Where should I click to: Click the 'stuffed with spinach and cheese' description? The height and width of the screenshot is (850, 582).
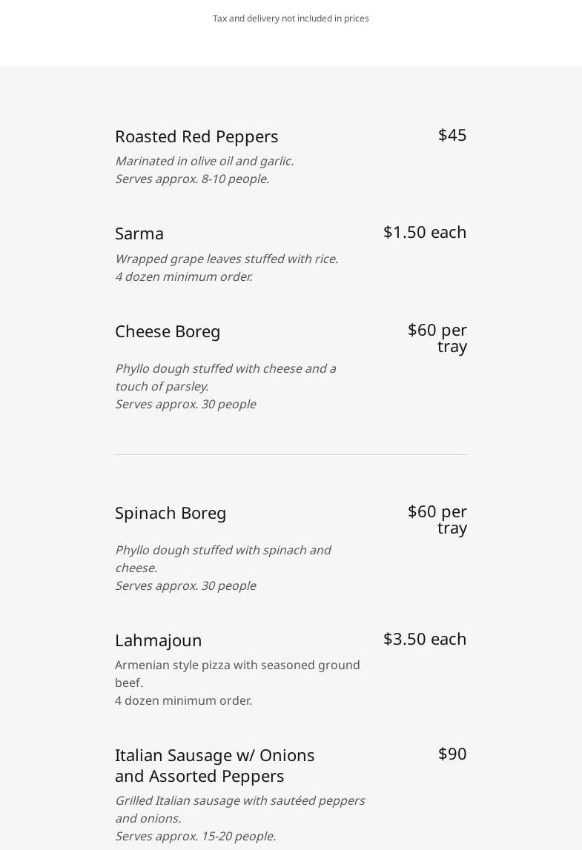point(222,551)
